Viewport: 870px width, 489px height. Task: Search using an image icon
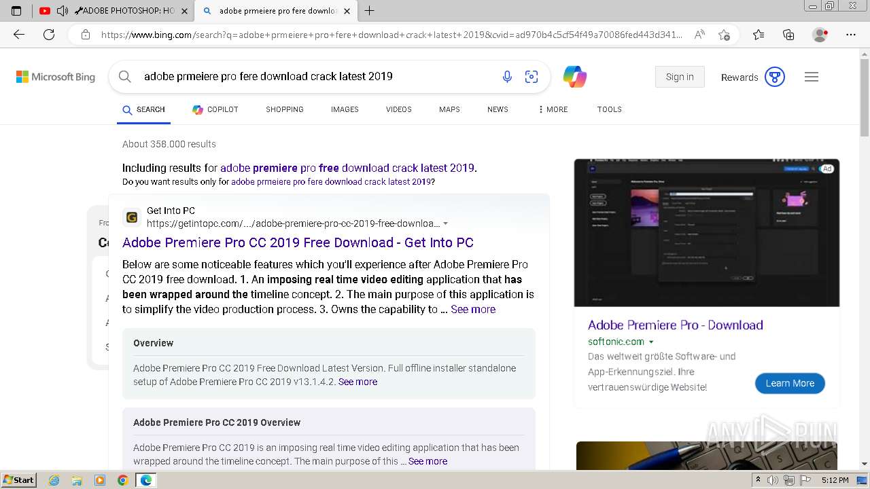(532, 77)
